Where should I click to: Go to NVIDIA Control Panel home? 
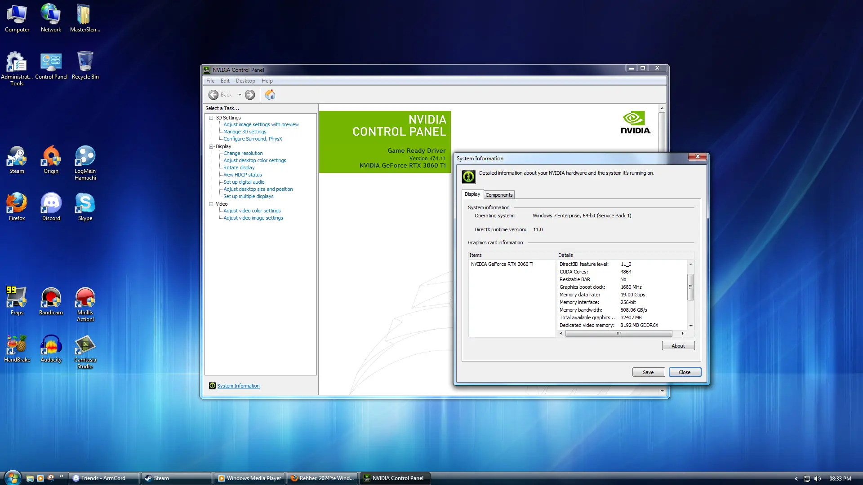click(x=270, y=95)
